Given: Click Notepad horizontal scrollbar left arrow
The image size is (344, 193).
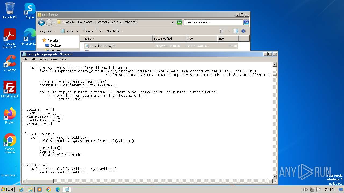Looking at the screenshot, I should click(x=24, y=181).
